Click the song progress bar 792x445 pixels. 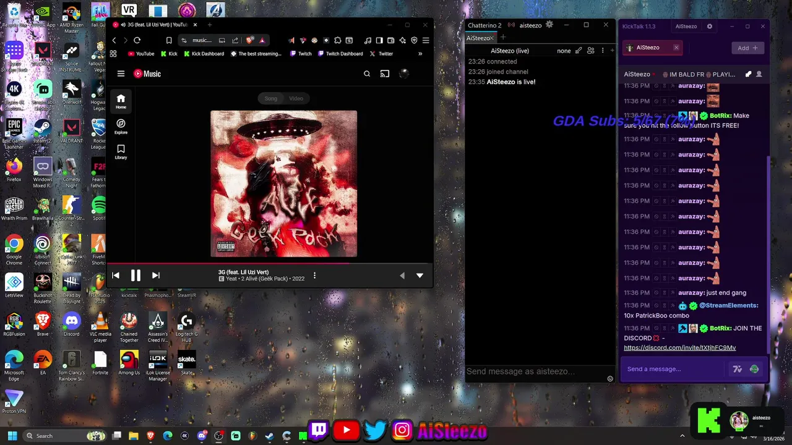(269, 263)
